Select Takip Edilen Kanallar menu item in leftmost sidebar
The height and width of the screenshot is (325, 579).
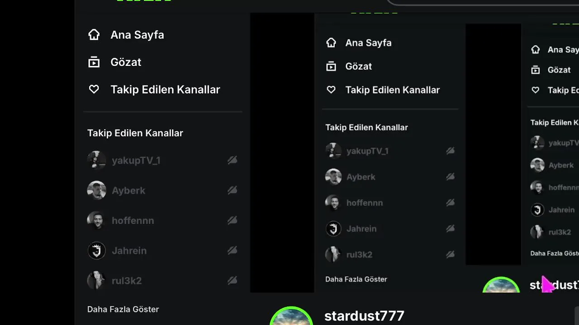point(165,89)
